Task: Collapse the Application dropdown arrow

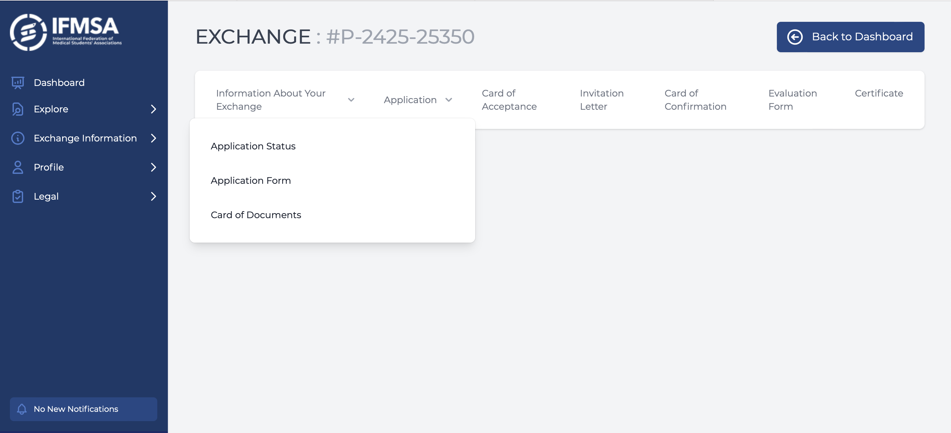Action: (448, 100)
